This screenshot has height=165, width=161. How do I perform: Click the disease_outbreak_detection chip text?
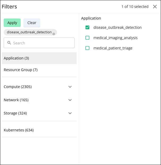[x=29, y=32]
